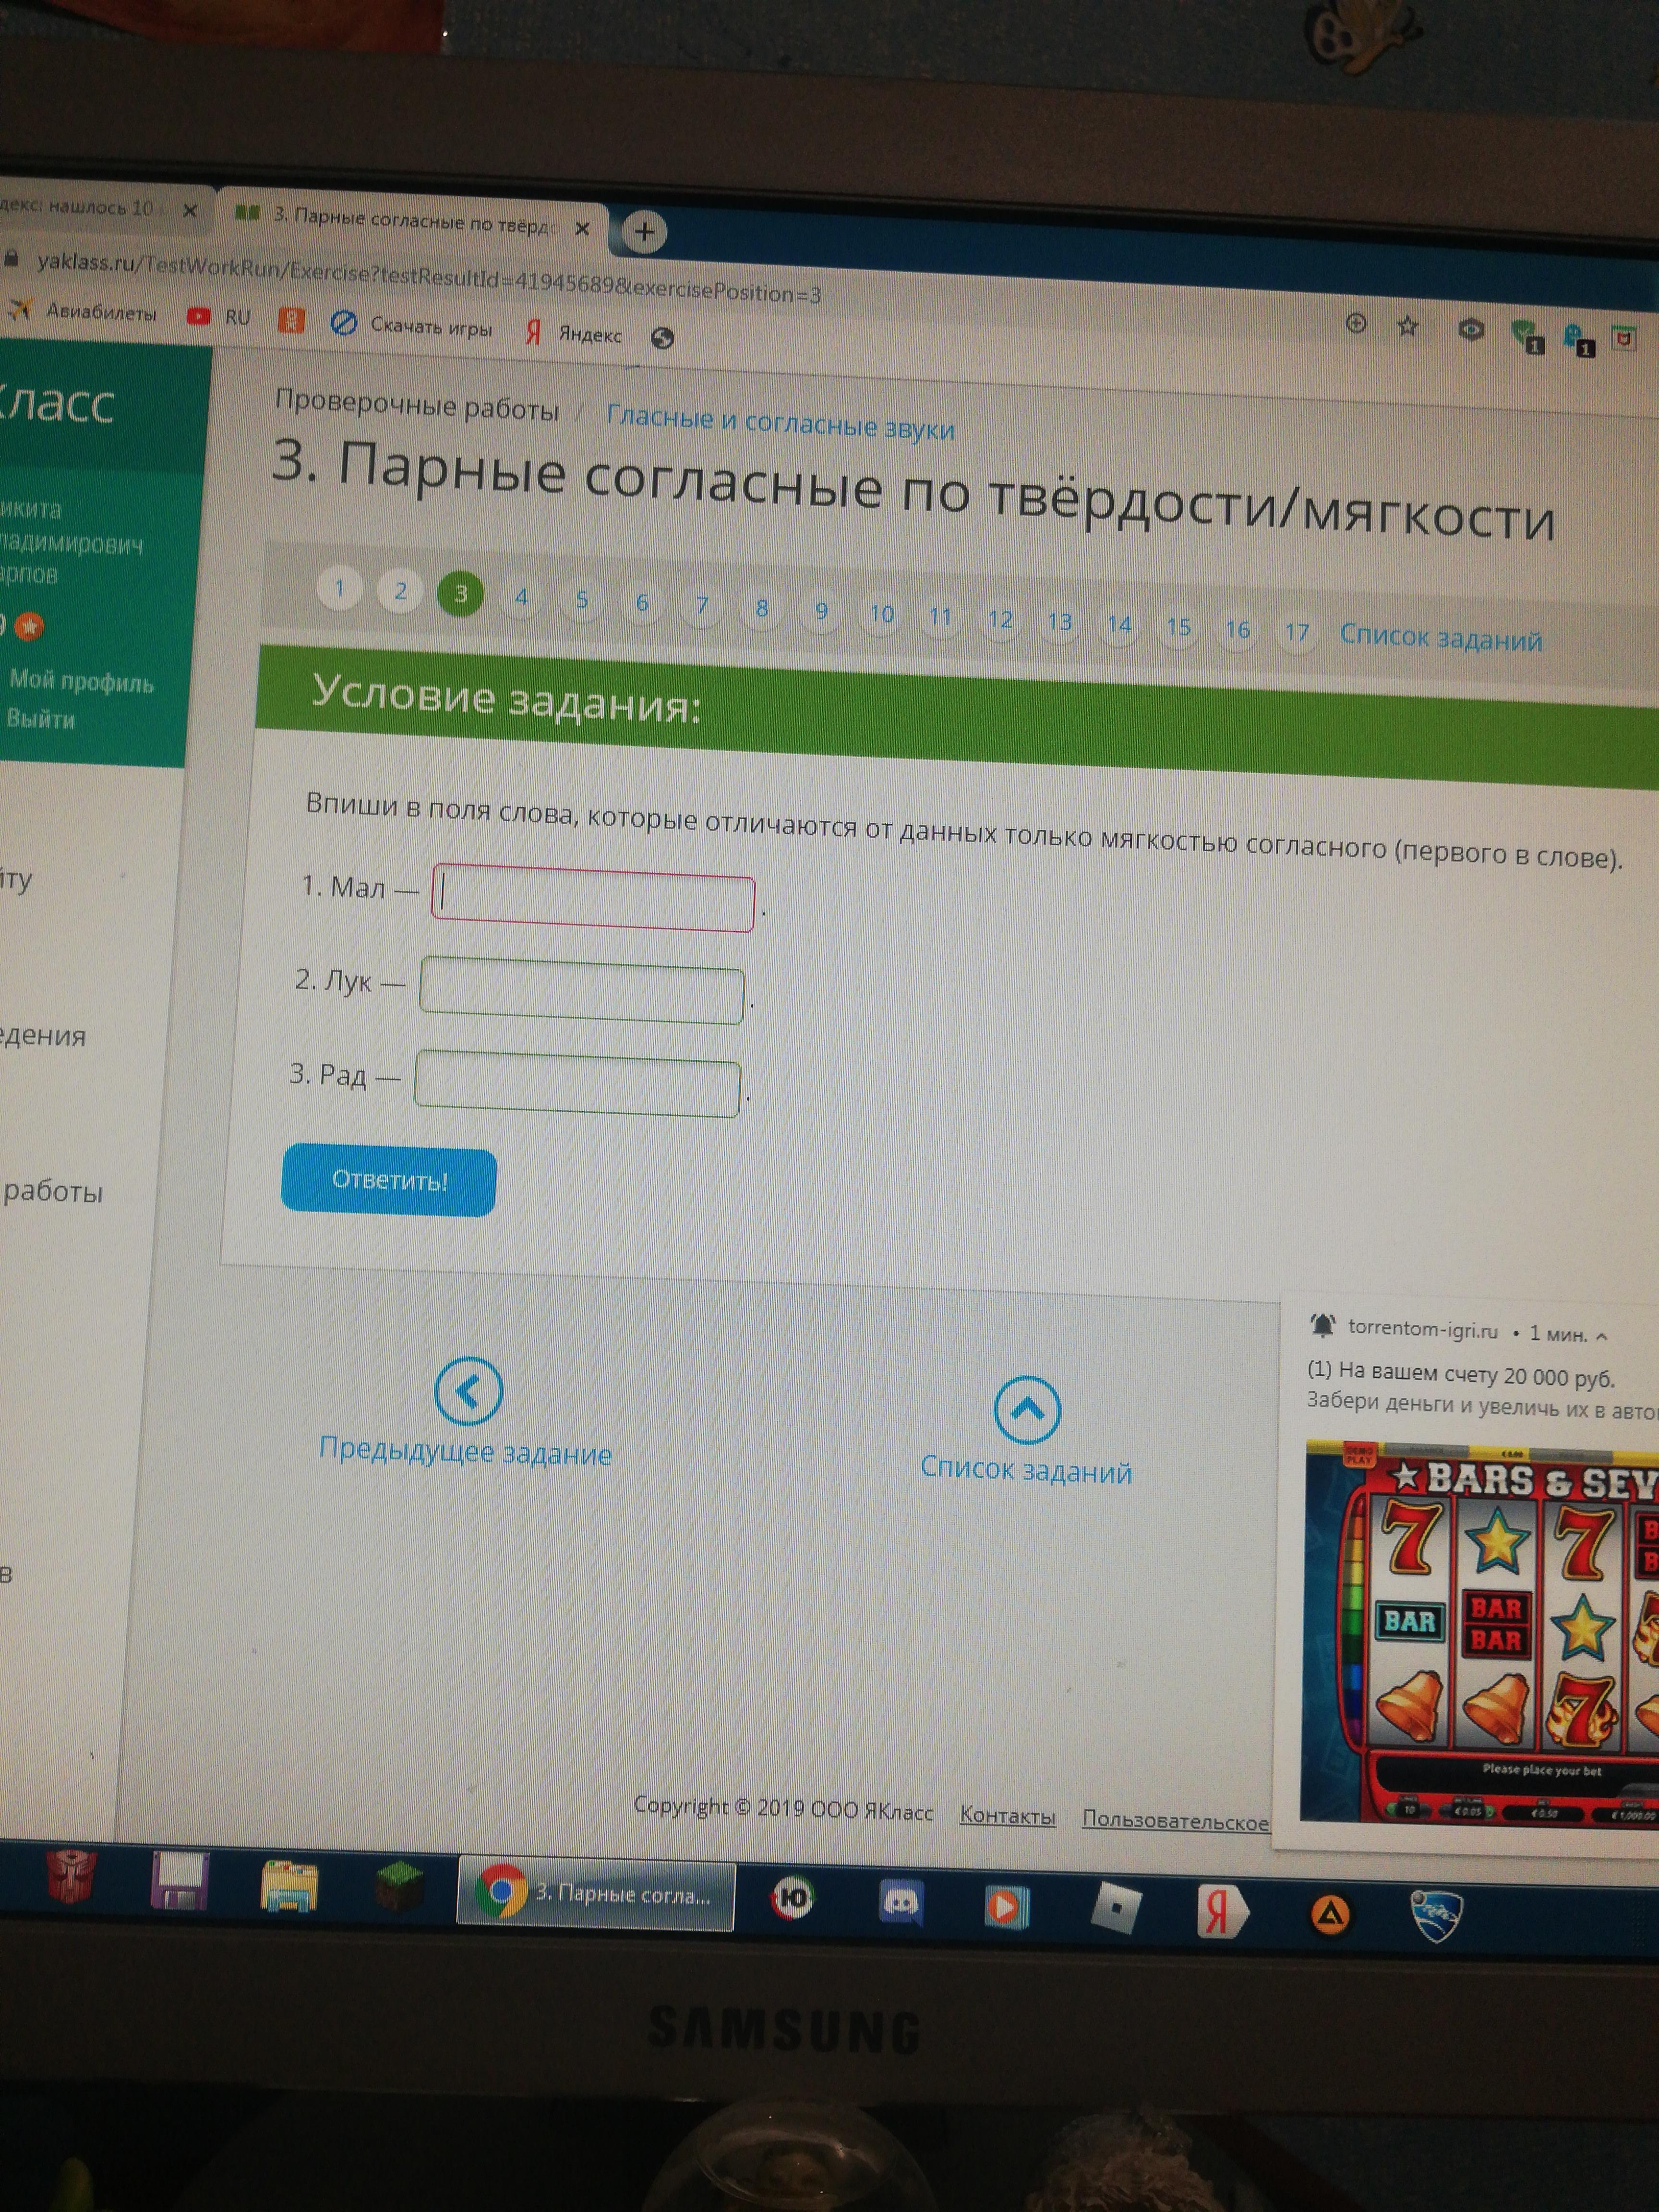Click the bookmark star icon in address bar
This screenshot has height=2212, width=1659.
coord(1408,326)
